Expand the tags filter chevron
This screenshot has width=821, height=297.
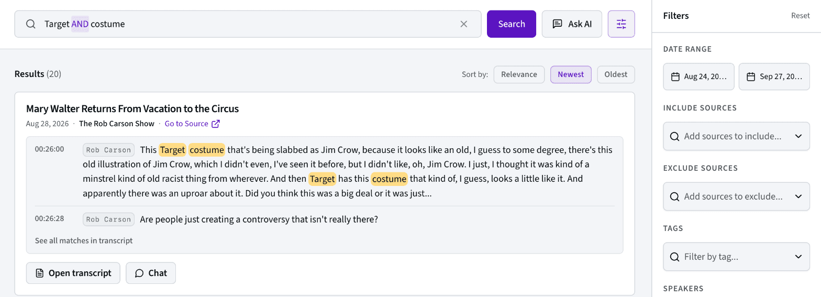798,257
